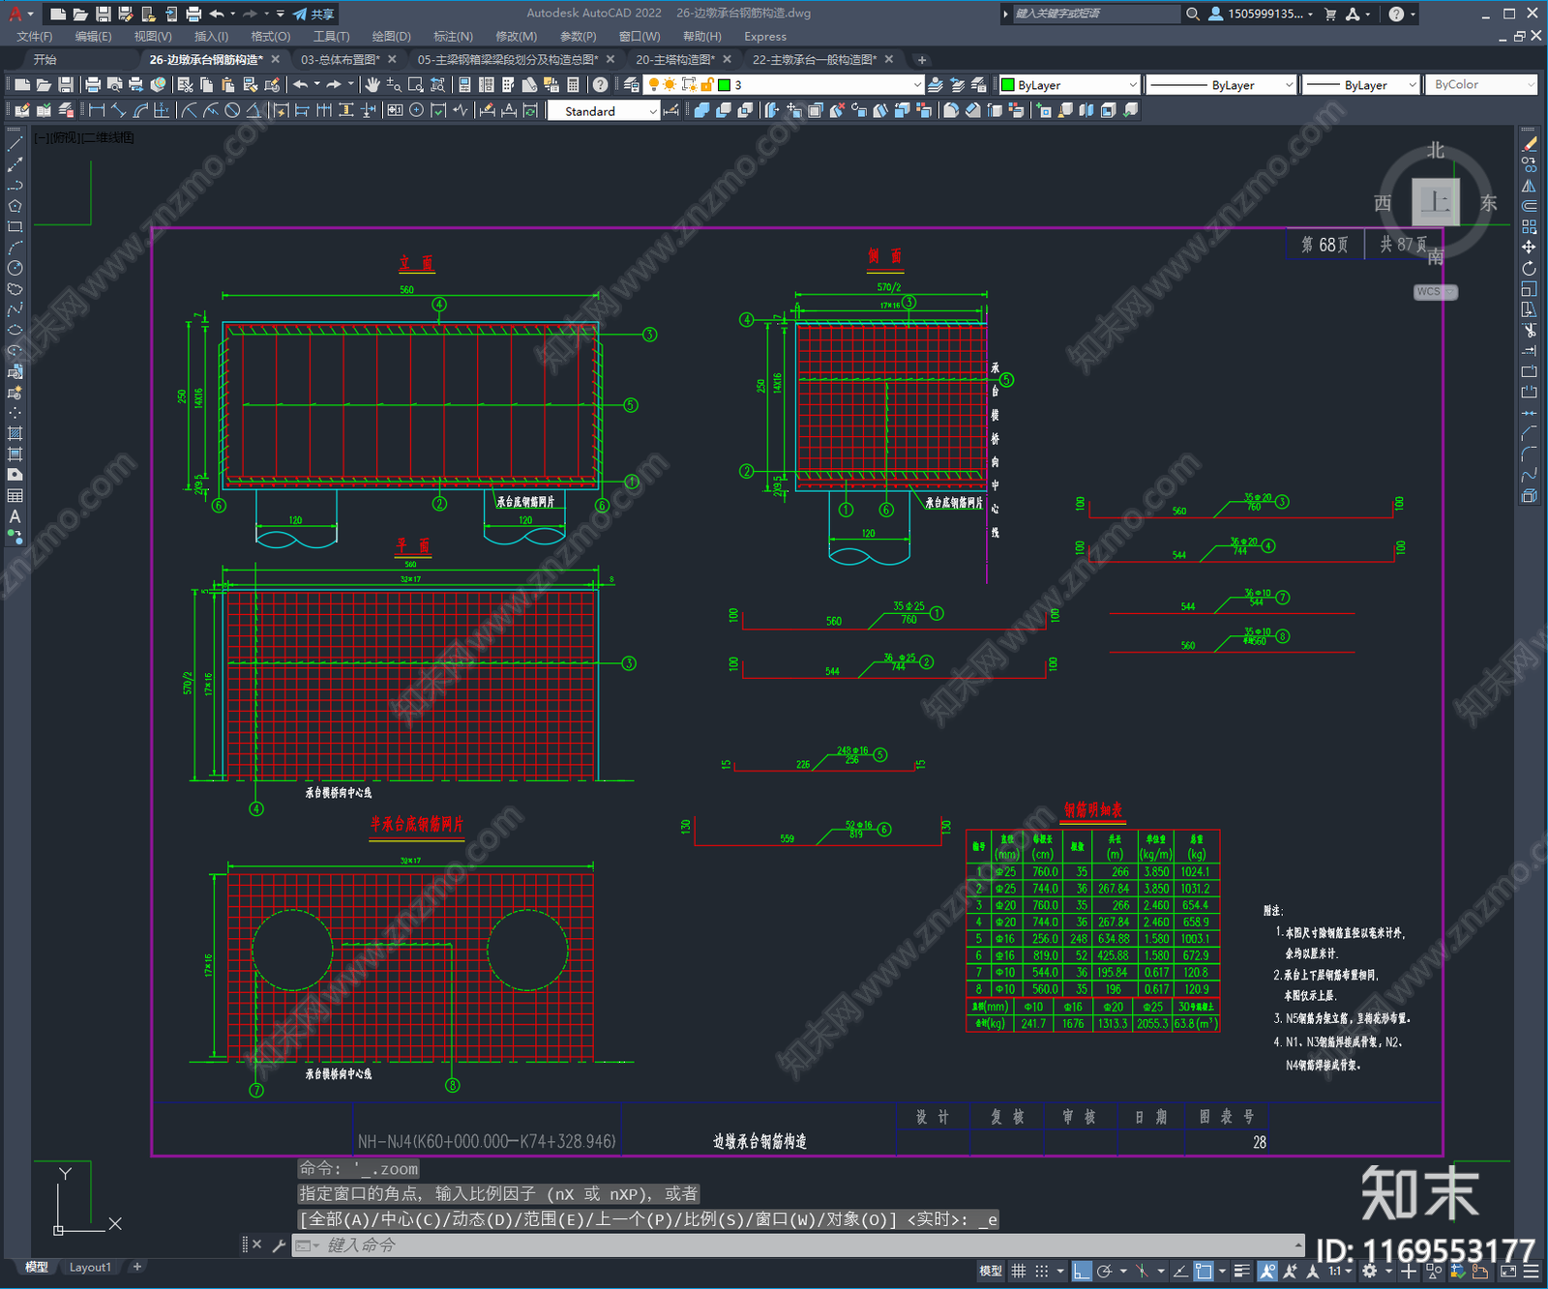Select the Hatch tool in draw toolbar
1548x1289 pixels.
pyautogui.click(x=15, y=433)
